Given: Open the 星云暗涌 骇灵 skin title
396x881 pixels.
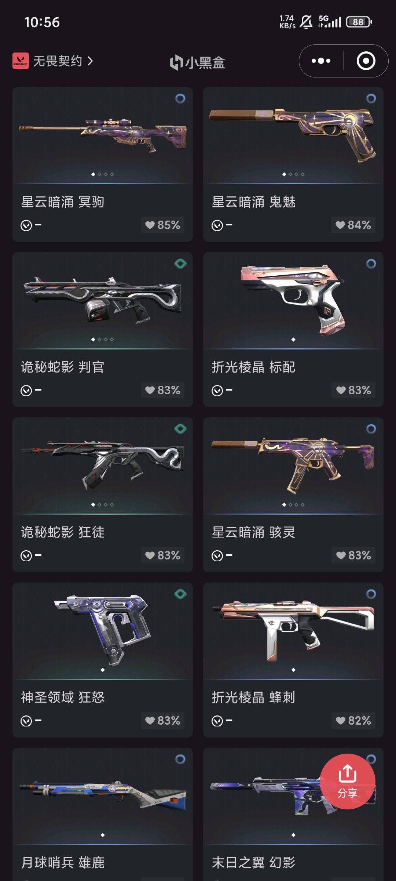Looking at the screenshot, I should [x=253, y=532].
